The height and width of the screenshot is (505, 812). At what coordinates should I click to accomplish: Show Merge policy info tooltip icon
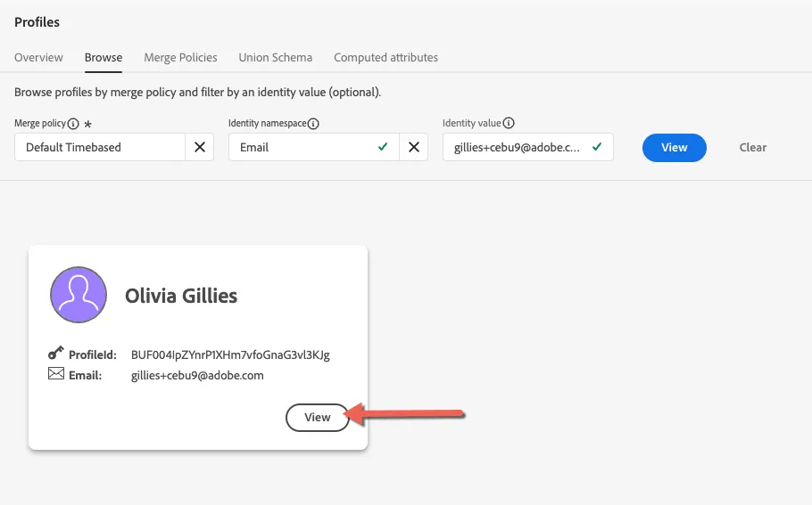click(x=73, y=124)
